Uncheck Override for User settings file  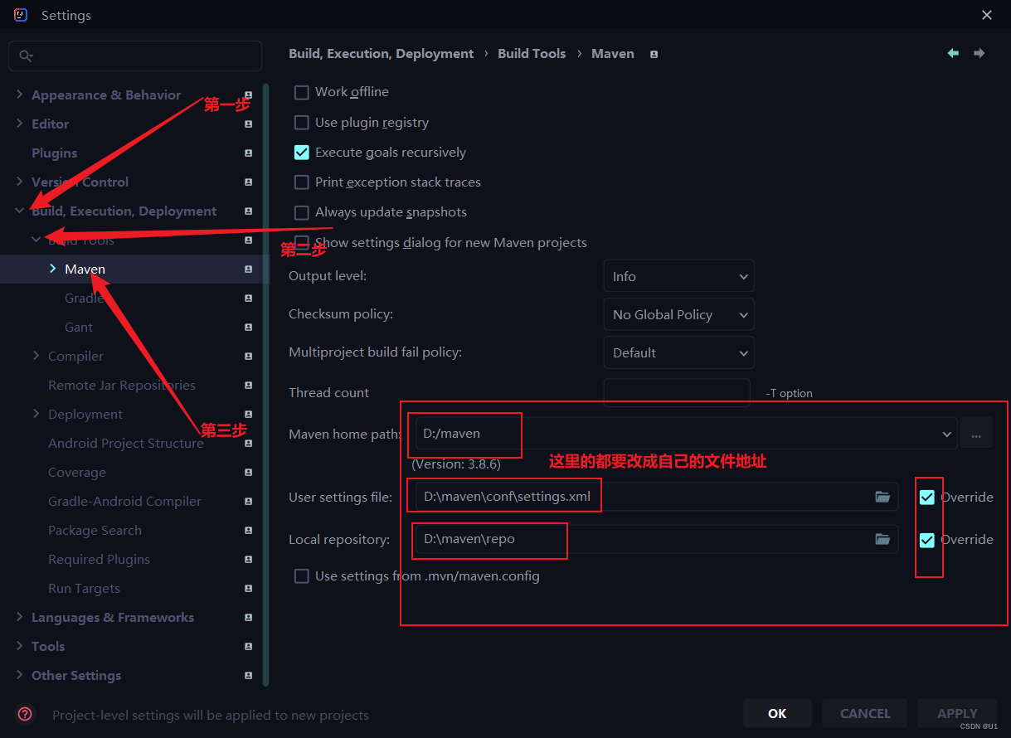[x=927, y=498]
